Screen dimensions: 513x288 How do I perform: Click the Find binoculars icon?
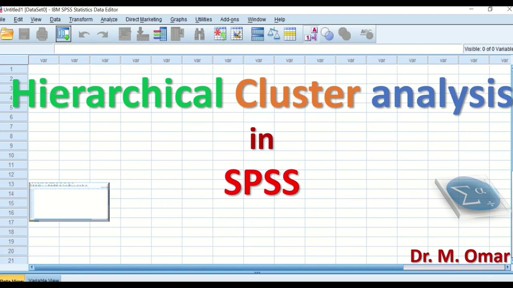(199, 34)
